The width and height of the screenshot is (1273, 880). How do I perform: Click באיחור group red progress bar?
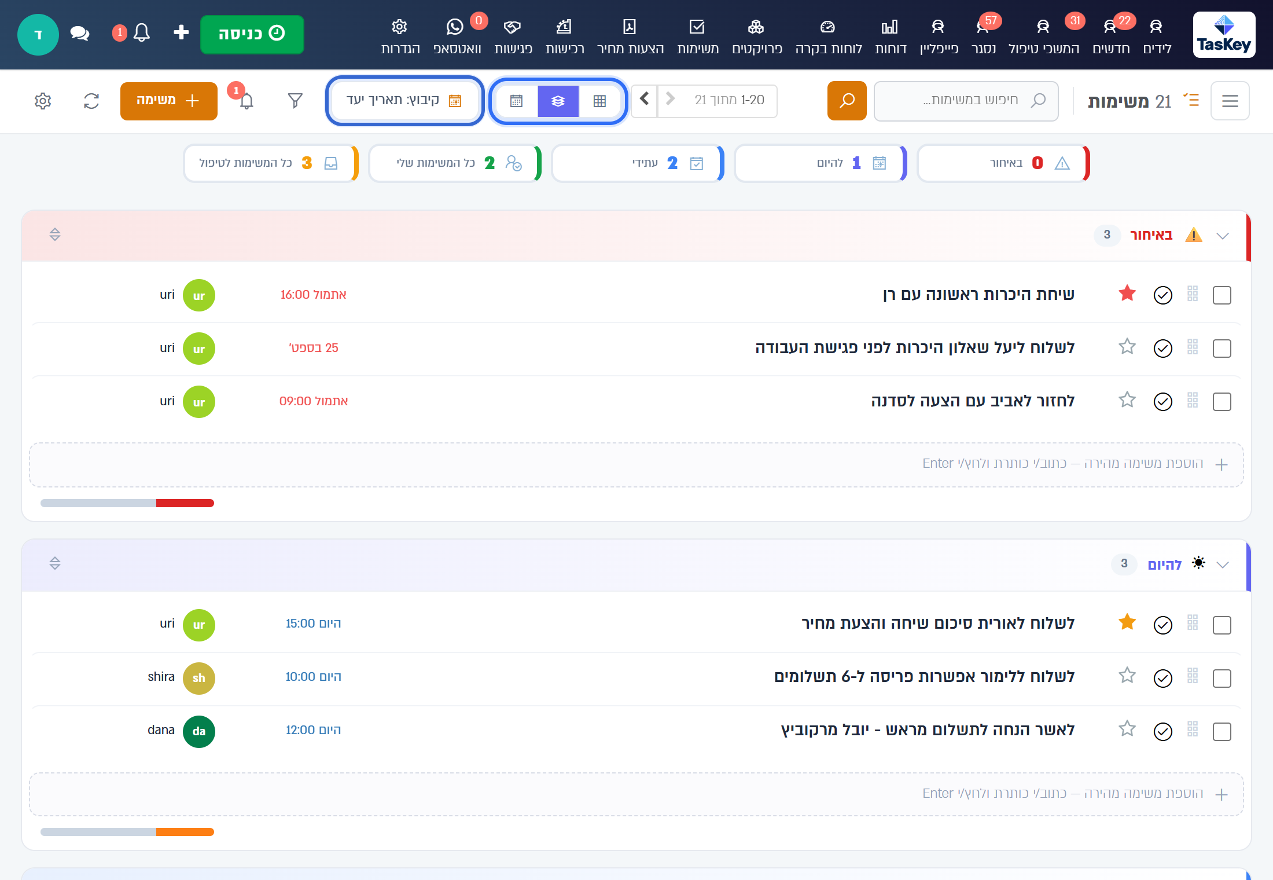[185, 503]
